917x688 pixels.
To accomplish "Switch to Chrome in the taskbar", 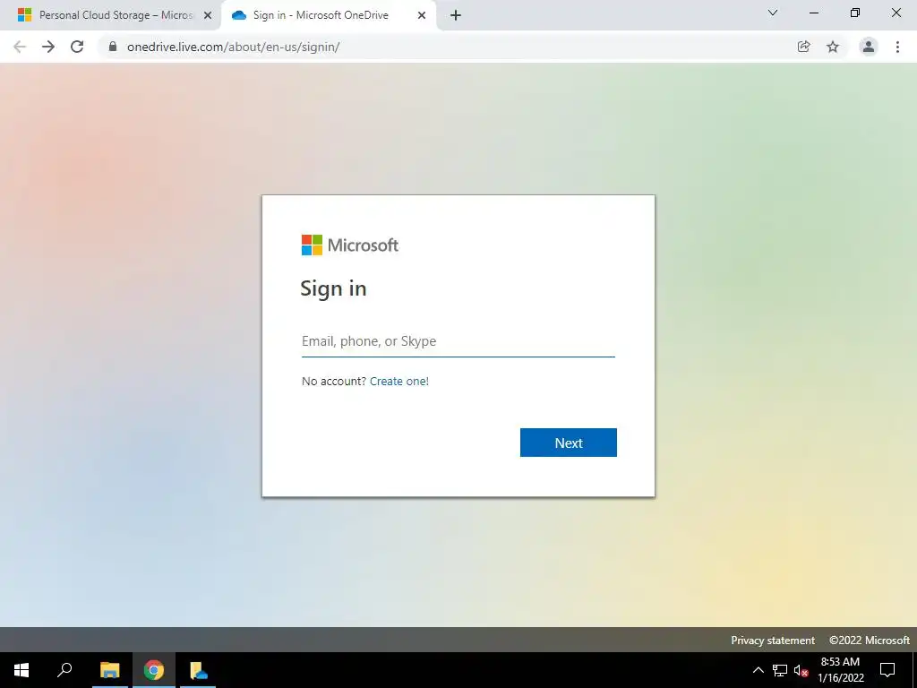I will click(x=154, y=670).
